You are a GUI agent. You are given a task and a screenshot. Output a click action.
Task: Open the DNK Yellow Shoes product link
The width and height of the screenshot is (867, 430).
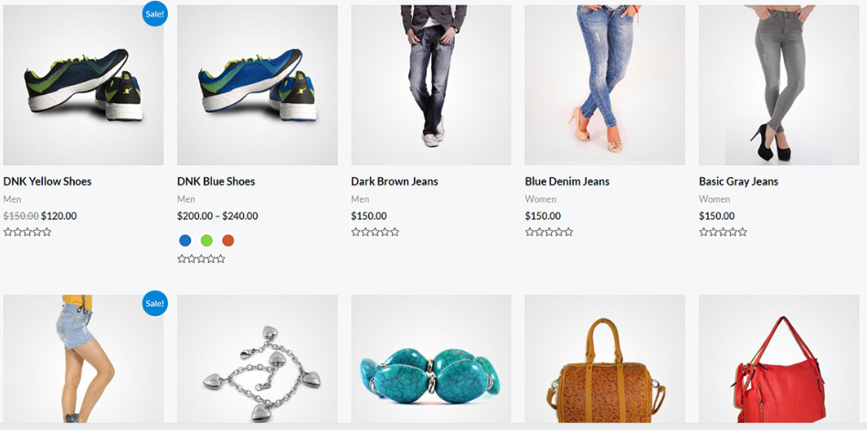[48, 182]
